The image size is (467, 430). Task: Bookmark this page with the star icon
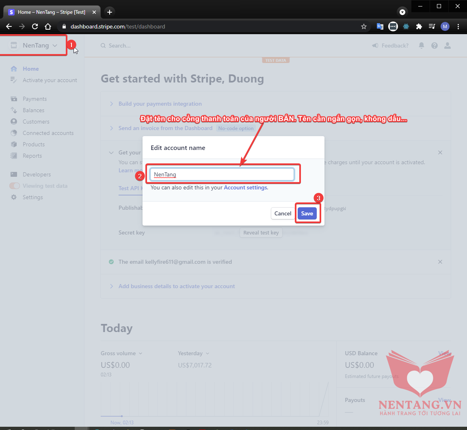pyautogui.click(x=364, y=26)
